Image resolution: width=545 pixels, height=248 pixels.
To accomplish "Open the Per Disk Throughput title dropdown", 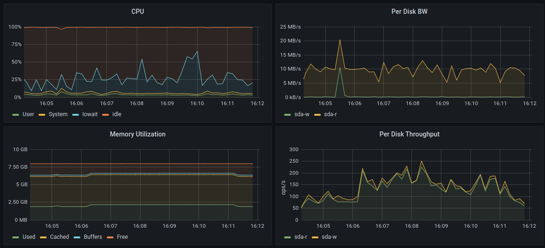I will click(x=409, y=134).
